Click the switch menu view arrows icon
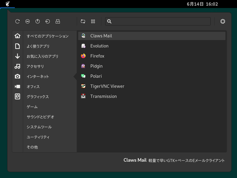Screen dimensions: 237x178 click(x=83, y=21)
